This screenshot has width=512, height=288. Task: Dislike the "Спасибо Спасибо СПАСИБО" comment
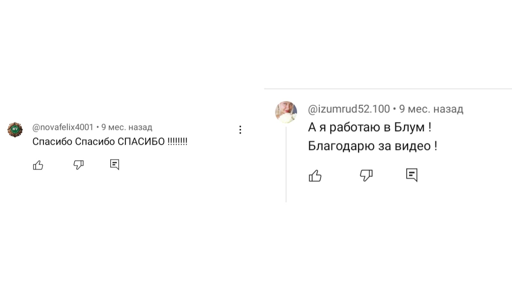[x=78, y=165]
